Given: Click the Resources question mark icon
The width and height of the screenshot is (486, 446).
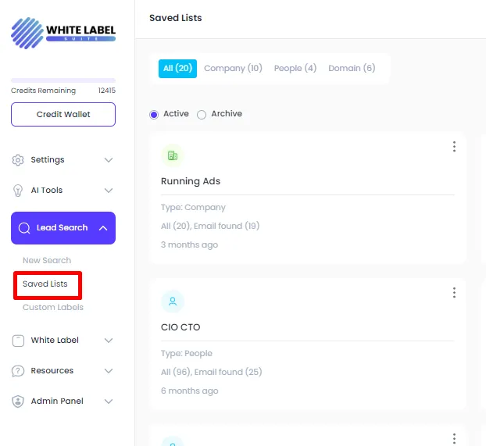Looking at the screenshot, I should click(18, 371).
